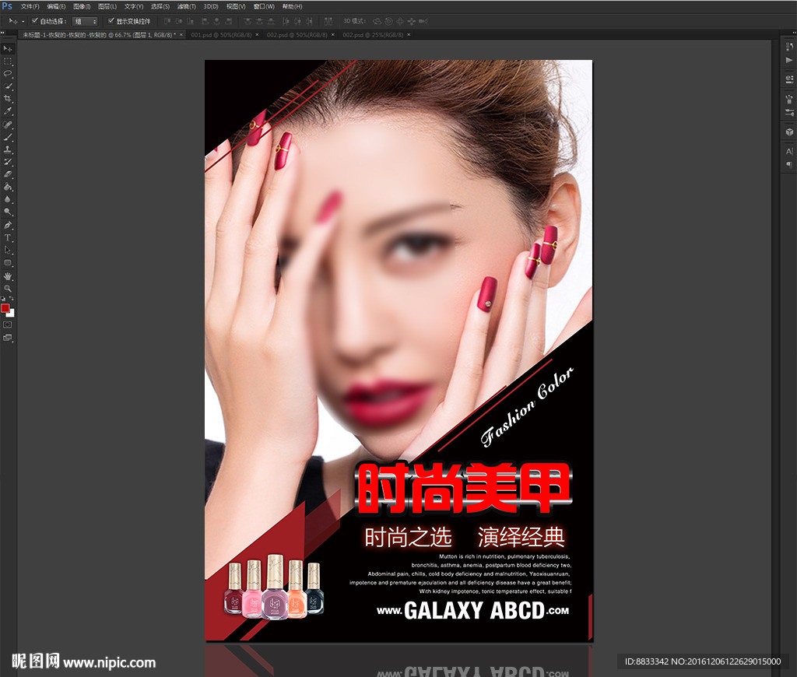Open the 文件(F) menu

tap(30, 6)
